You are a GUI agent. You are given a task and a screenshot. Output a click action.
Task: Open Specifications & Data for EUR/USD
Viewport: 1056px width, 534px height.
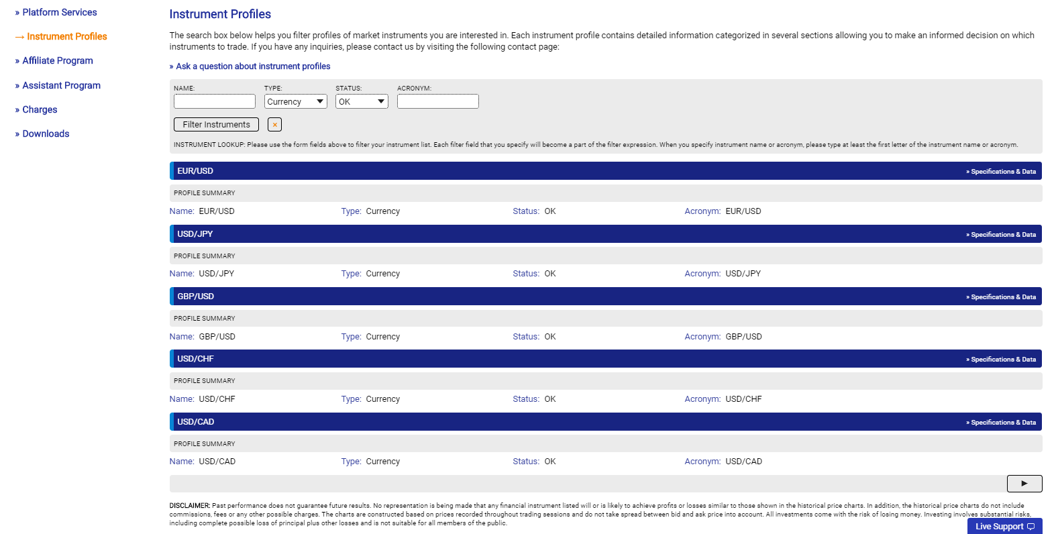[x=1001, y=172]
